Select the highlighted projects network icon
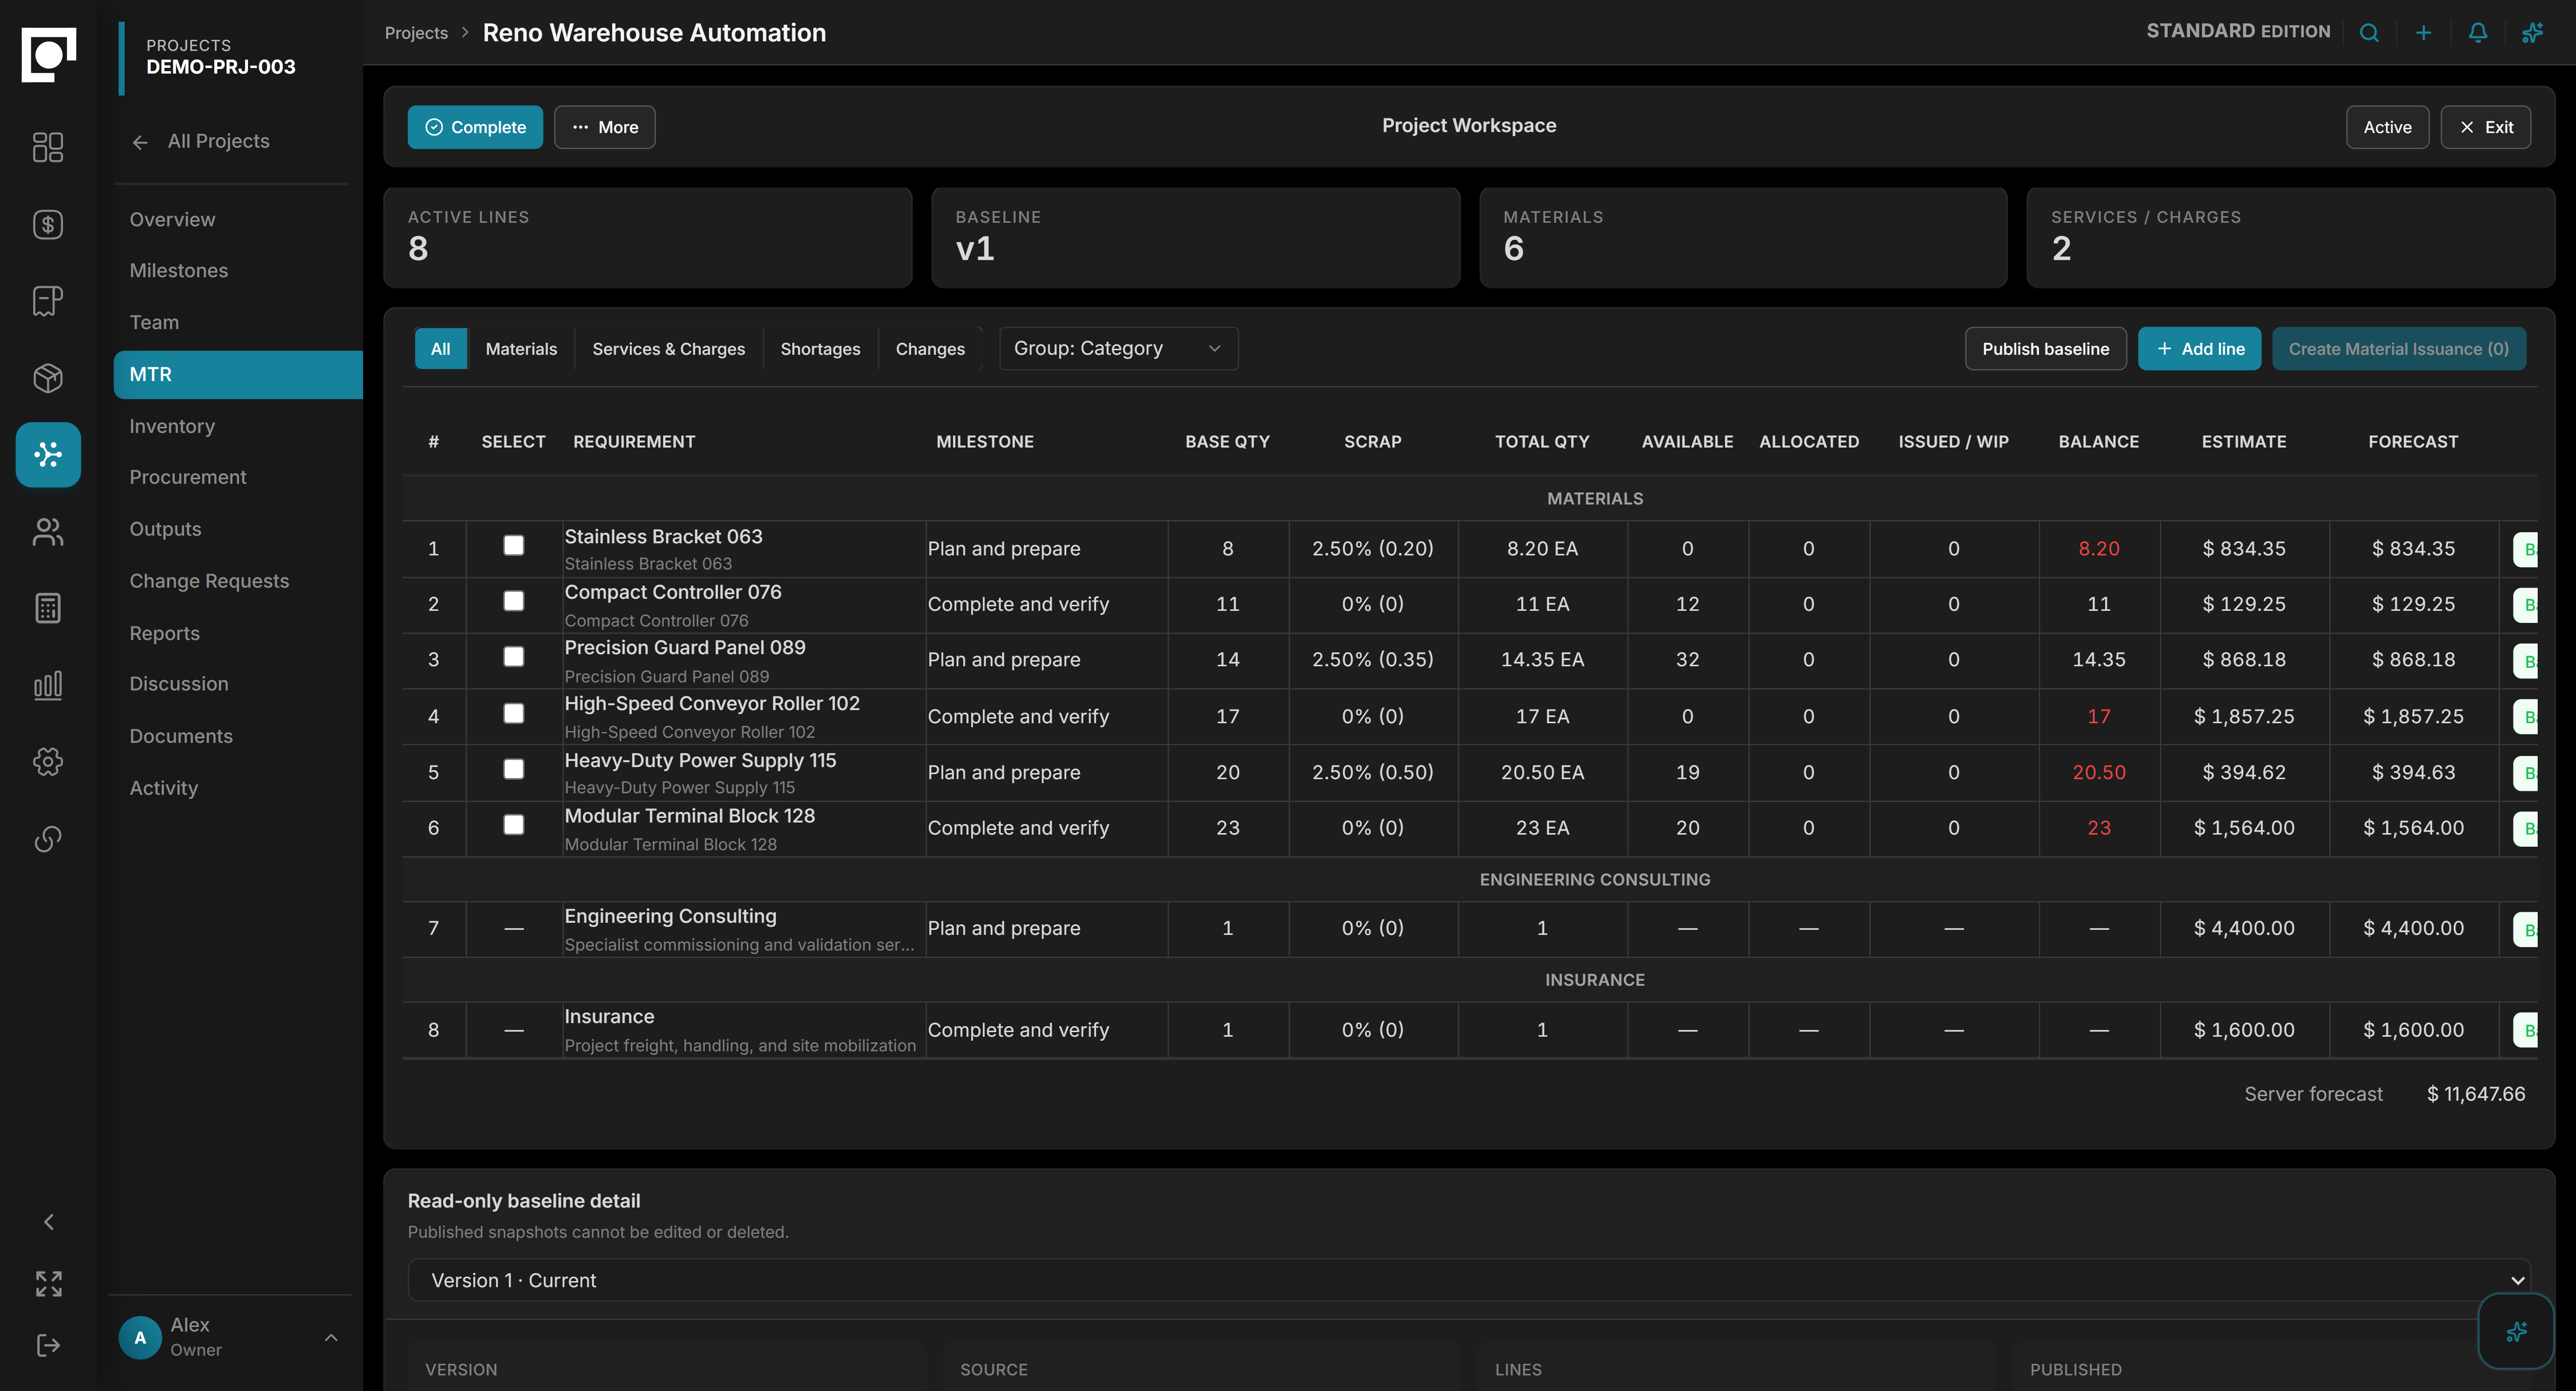The height and width of the screenshot is (1391, 2576). point(48,455)
